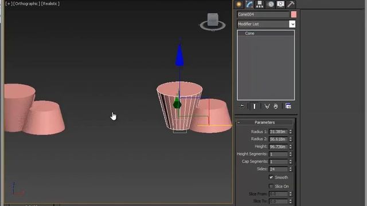
Task: Enable the Slice On checkbox
Action: [x=271, y=186]
